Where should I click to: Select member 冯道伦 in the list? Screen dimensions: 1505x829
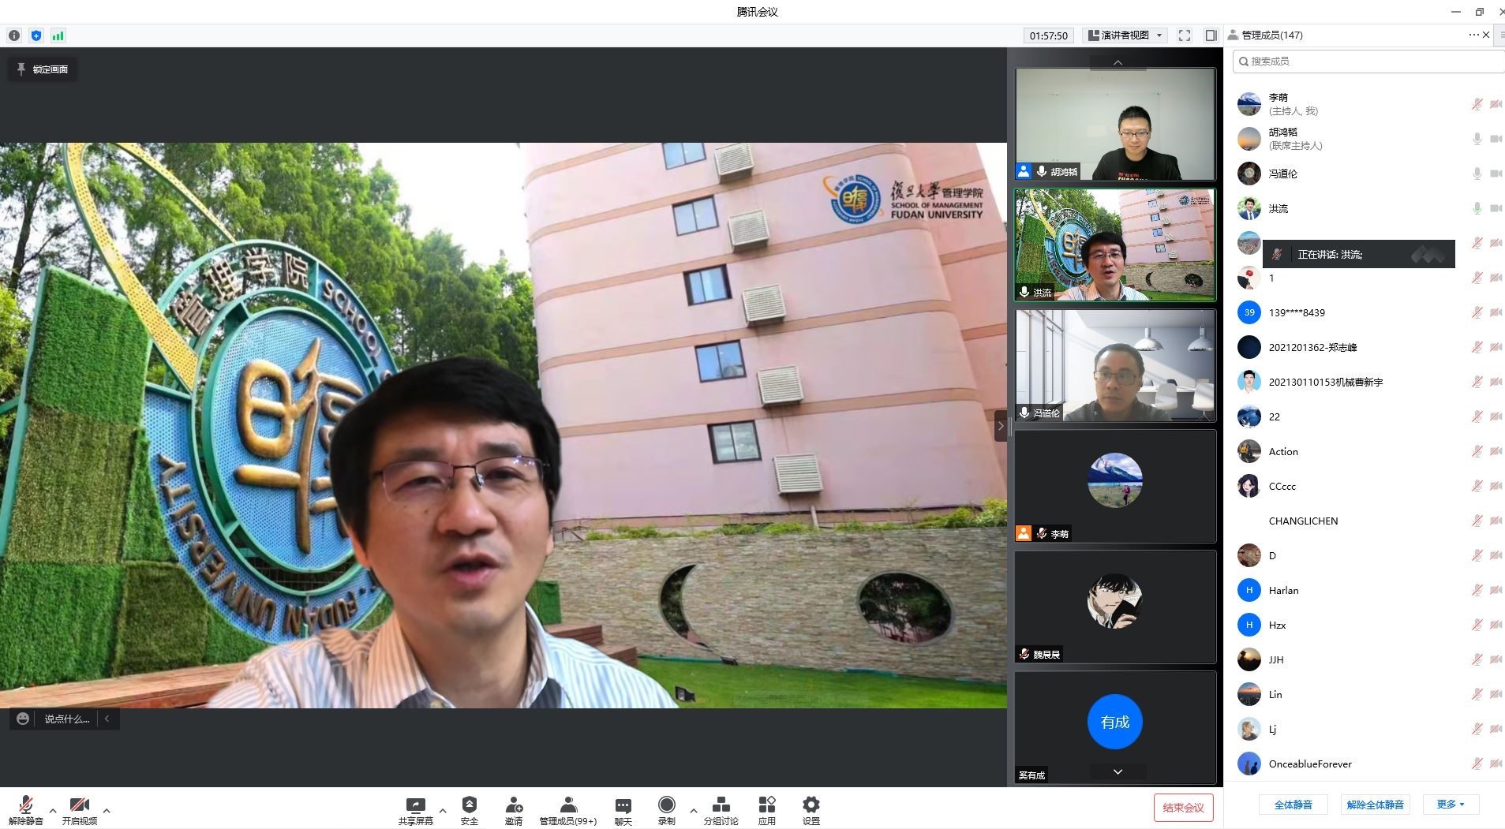click(x=1282, y=174)
